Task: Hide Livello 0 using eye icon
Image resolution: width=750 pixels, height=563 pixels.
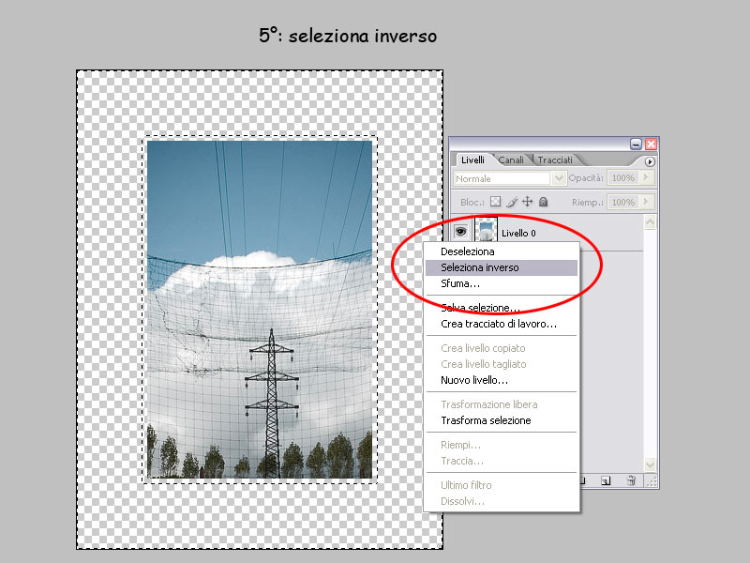Action: 460,231
